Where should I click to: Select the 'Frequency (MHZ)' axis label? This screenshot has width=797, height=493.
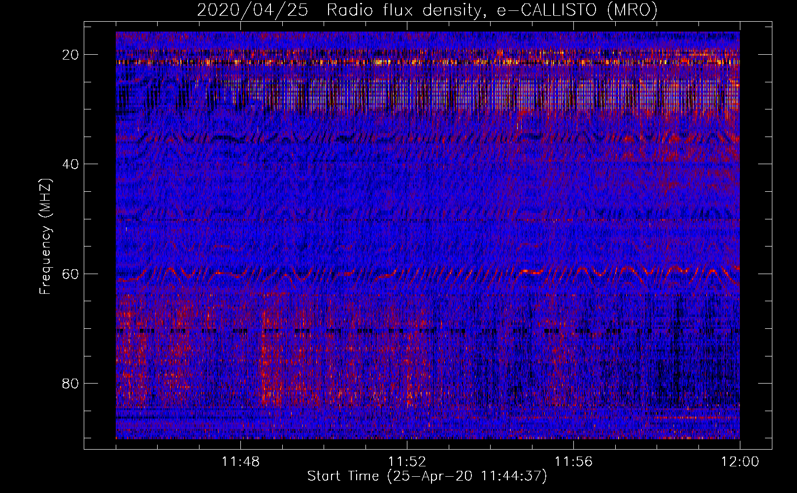click(45, 237)
